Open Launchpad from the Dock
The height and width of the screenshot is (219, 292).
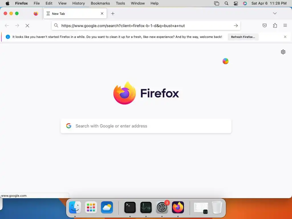tap(91, 207)
